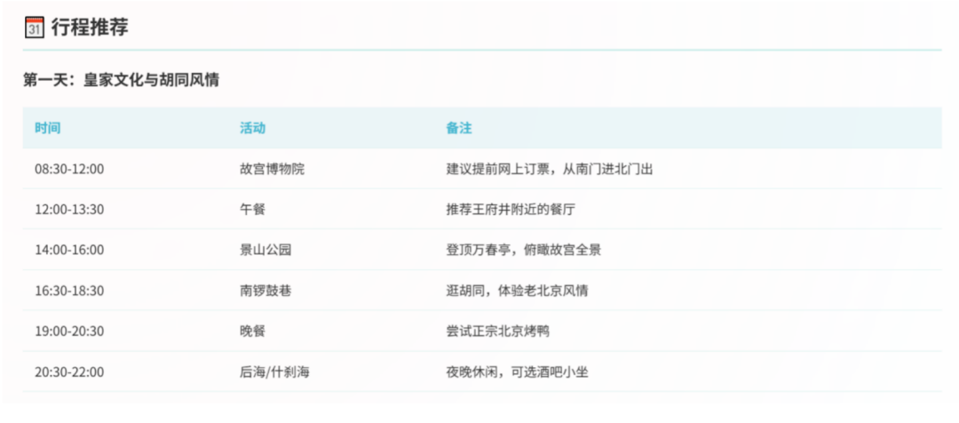Click the 午餐 activity cell
The image size is (959, 423).
(252, 210)
